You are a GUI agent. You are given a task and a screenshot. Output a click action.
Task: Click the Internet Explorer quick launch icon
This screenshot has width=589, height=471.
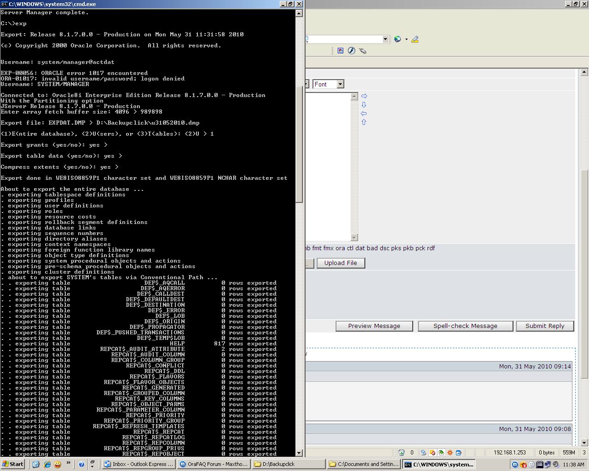[47, 464]
